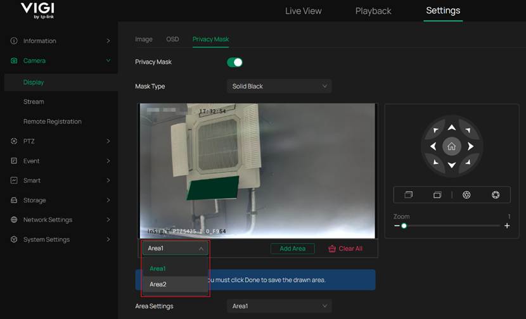526x319 pixels.
Task: Move camera down-left with diagonal PTZ arrow
Action: (435, 163)
